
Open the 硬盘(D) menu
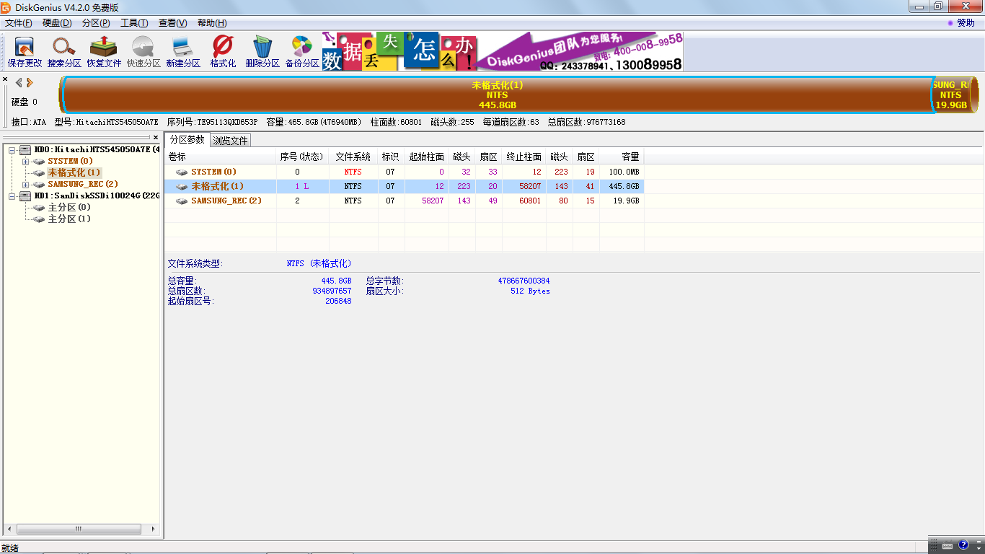coord(57,23)
